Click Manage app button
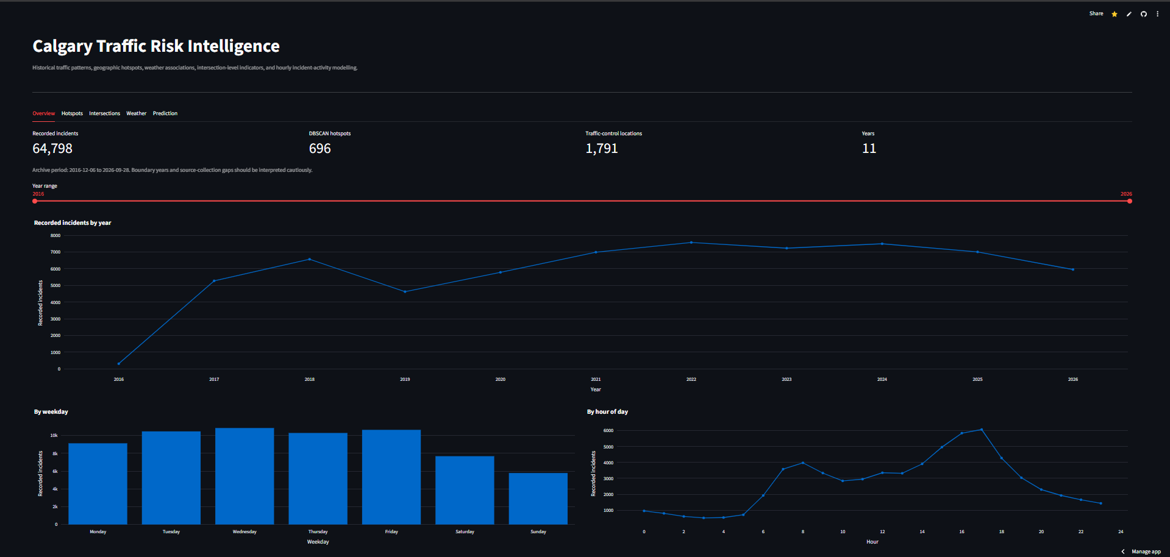1170x557 pixels. tap(1146, 552)
